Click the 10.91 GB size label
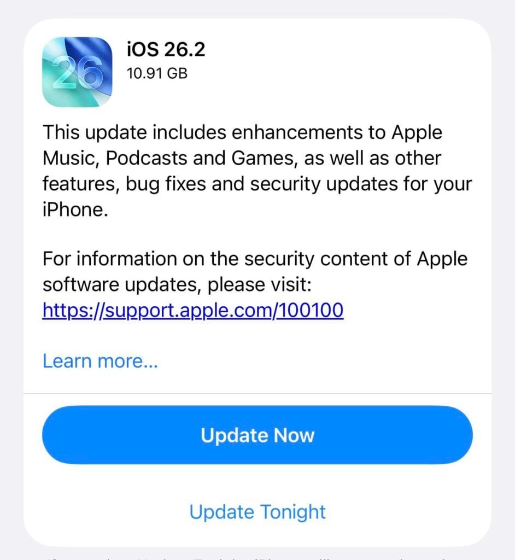Screen dimensions: 515x560 [157, 73]
